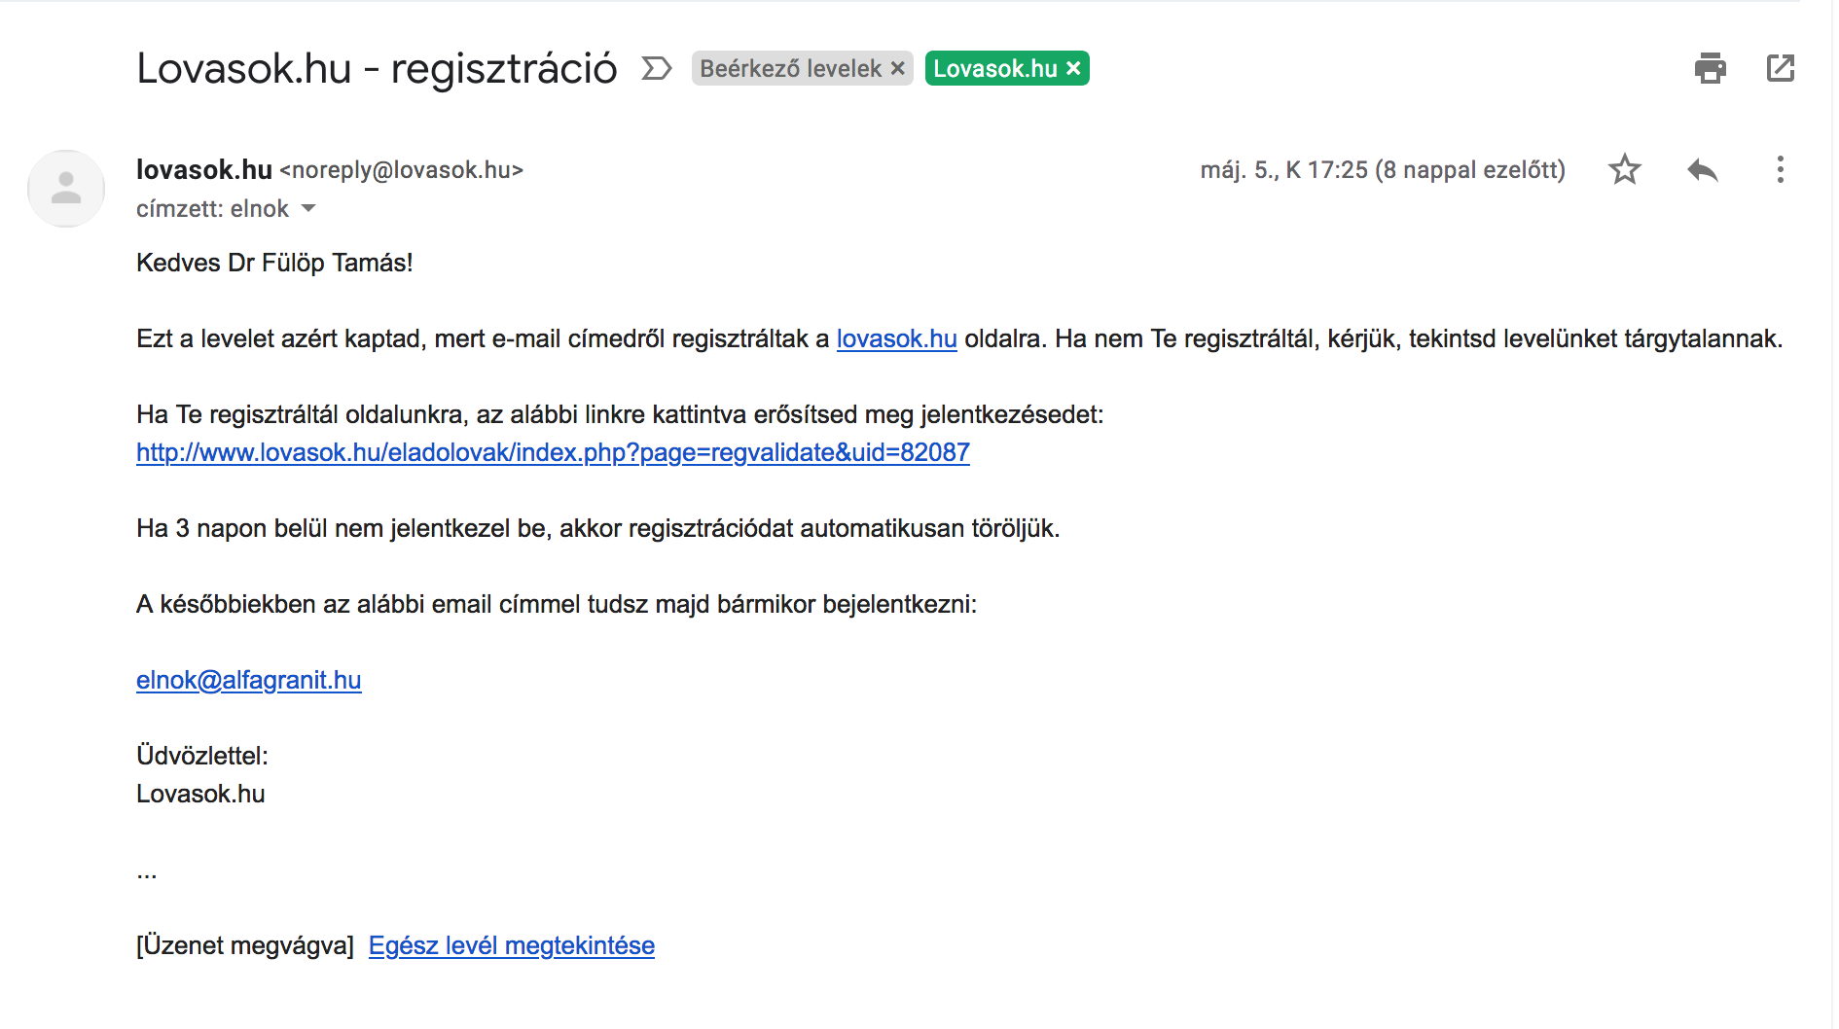
Task: Open the regvalidate confirmation link
Action: point(553,452)
